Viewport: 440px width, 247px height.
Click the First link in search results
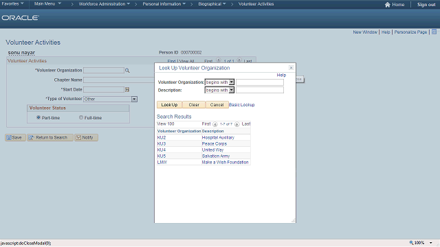206,123
